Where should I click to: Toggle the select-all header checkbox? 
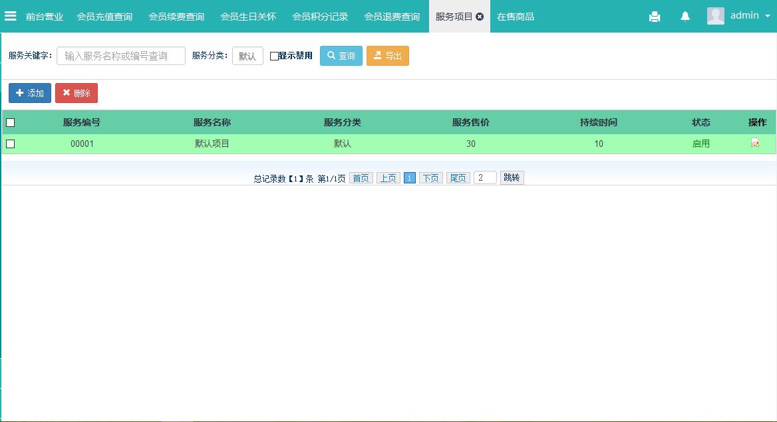point(11,122)
